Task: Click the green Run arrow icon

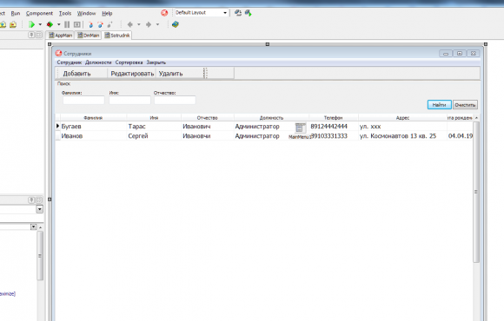Action: point(31,24)
